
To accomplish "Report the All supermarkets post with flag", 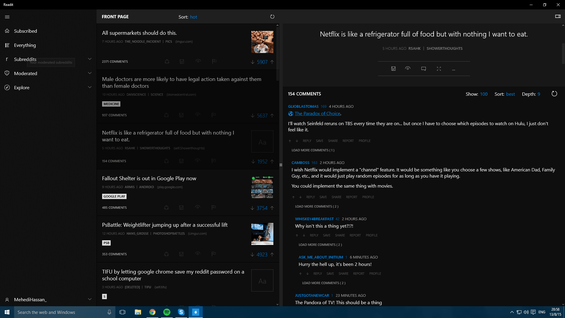I will click(214, 61).
